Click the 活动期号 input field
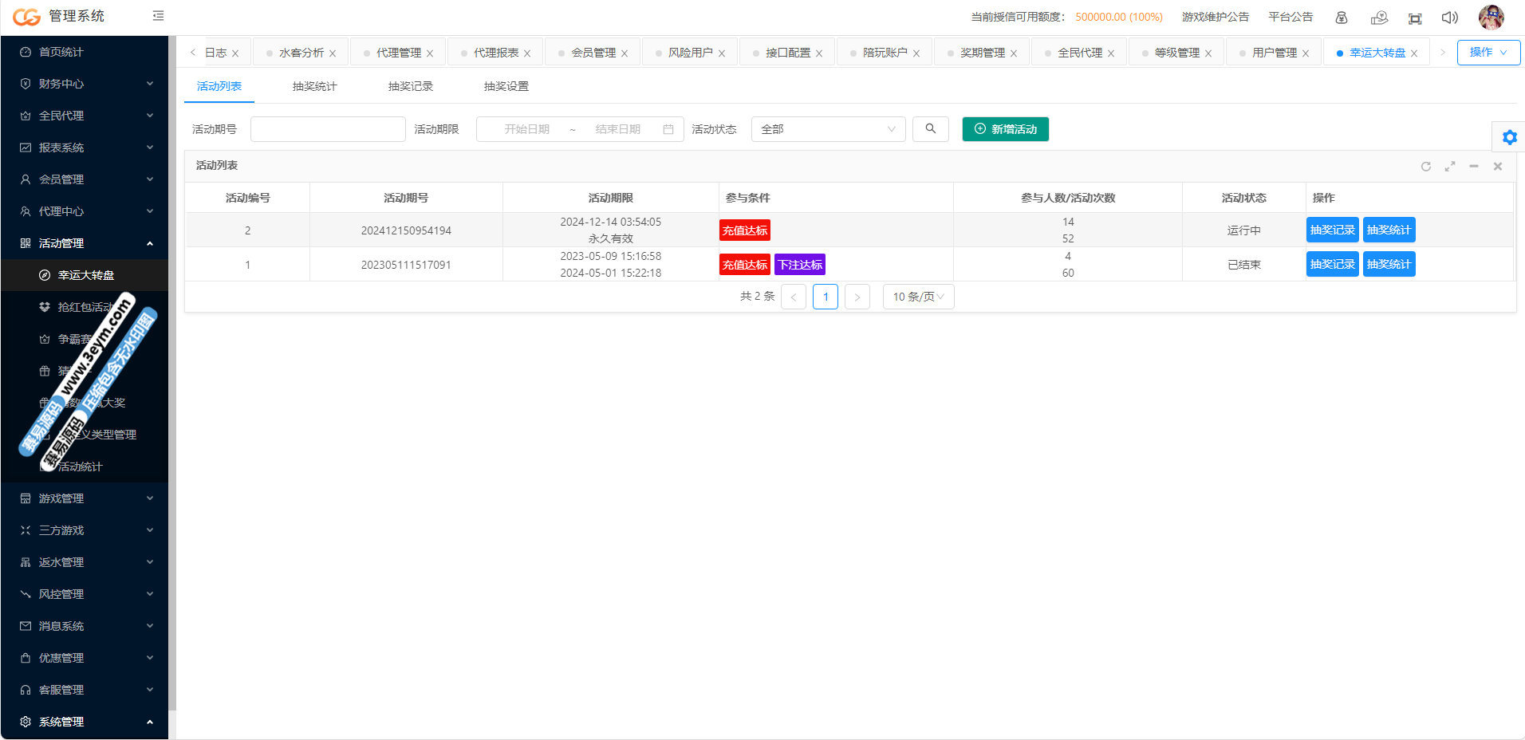Image resolution: width=1525 pixels, height=740 pixels. click(x=328, y=129)
